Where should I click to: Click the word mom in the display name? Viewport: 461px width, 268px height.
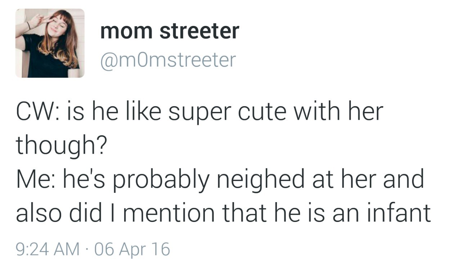pos(126,31)
